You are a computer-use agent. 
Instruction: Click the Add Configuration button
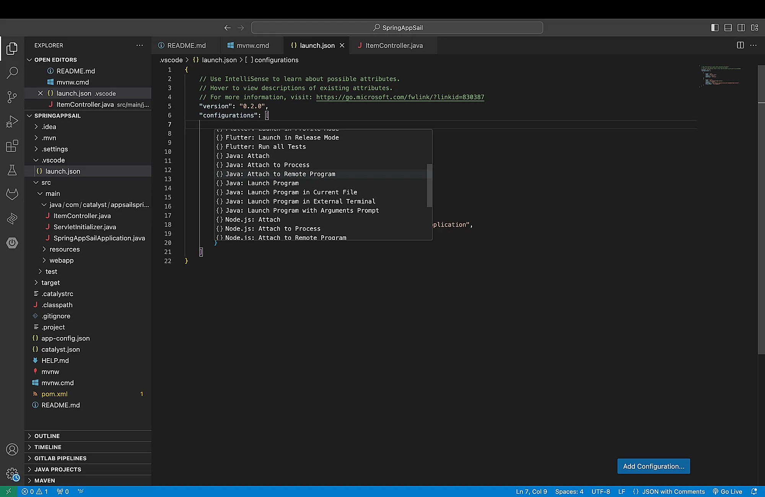(653, 466)
